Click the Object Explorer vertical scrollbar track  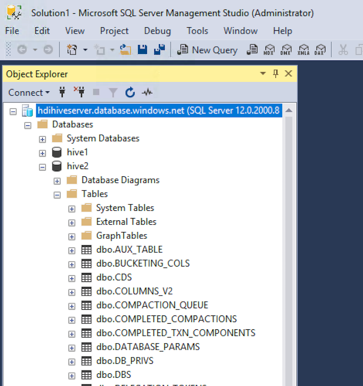[x=289, y=251]
